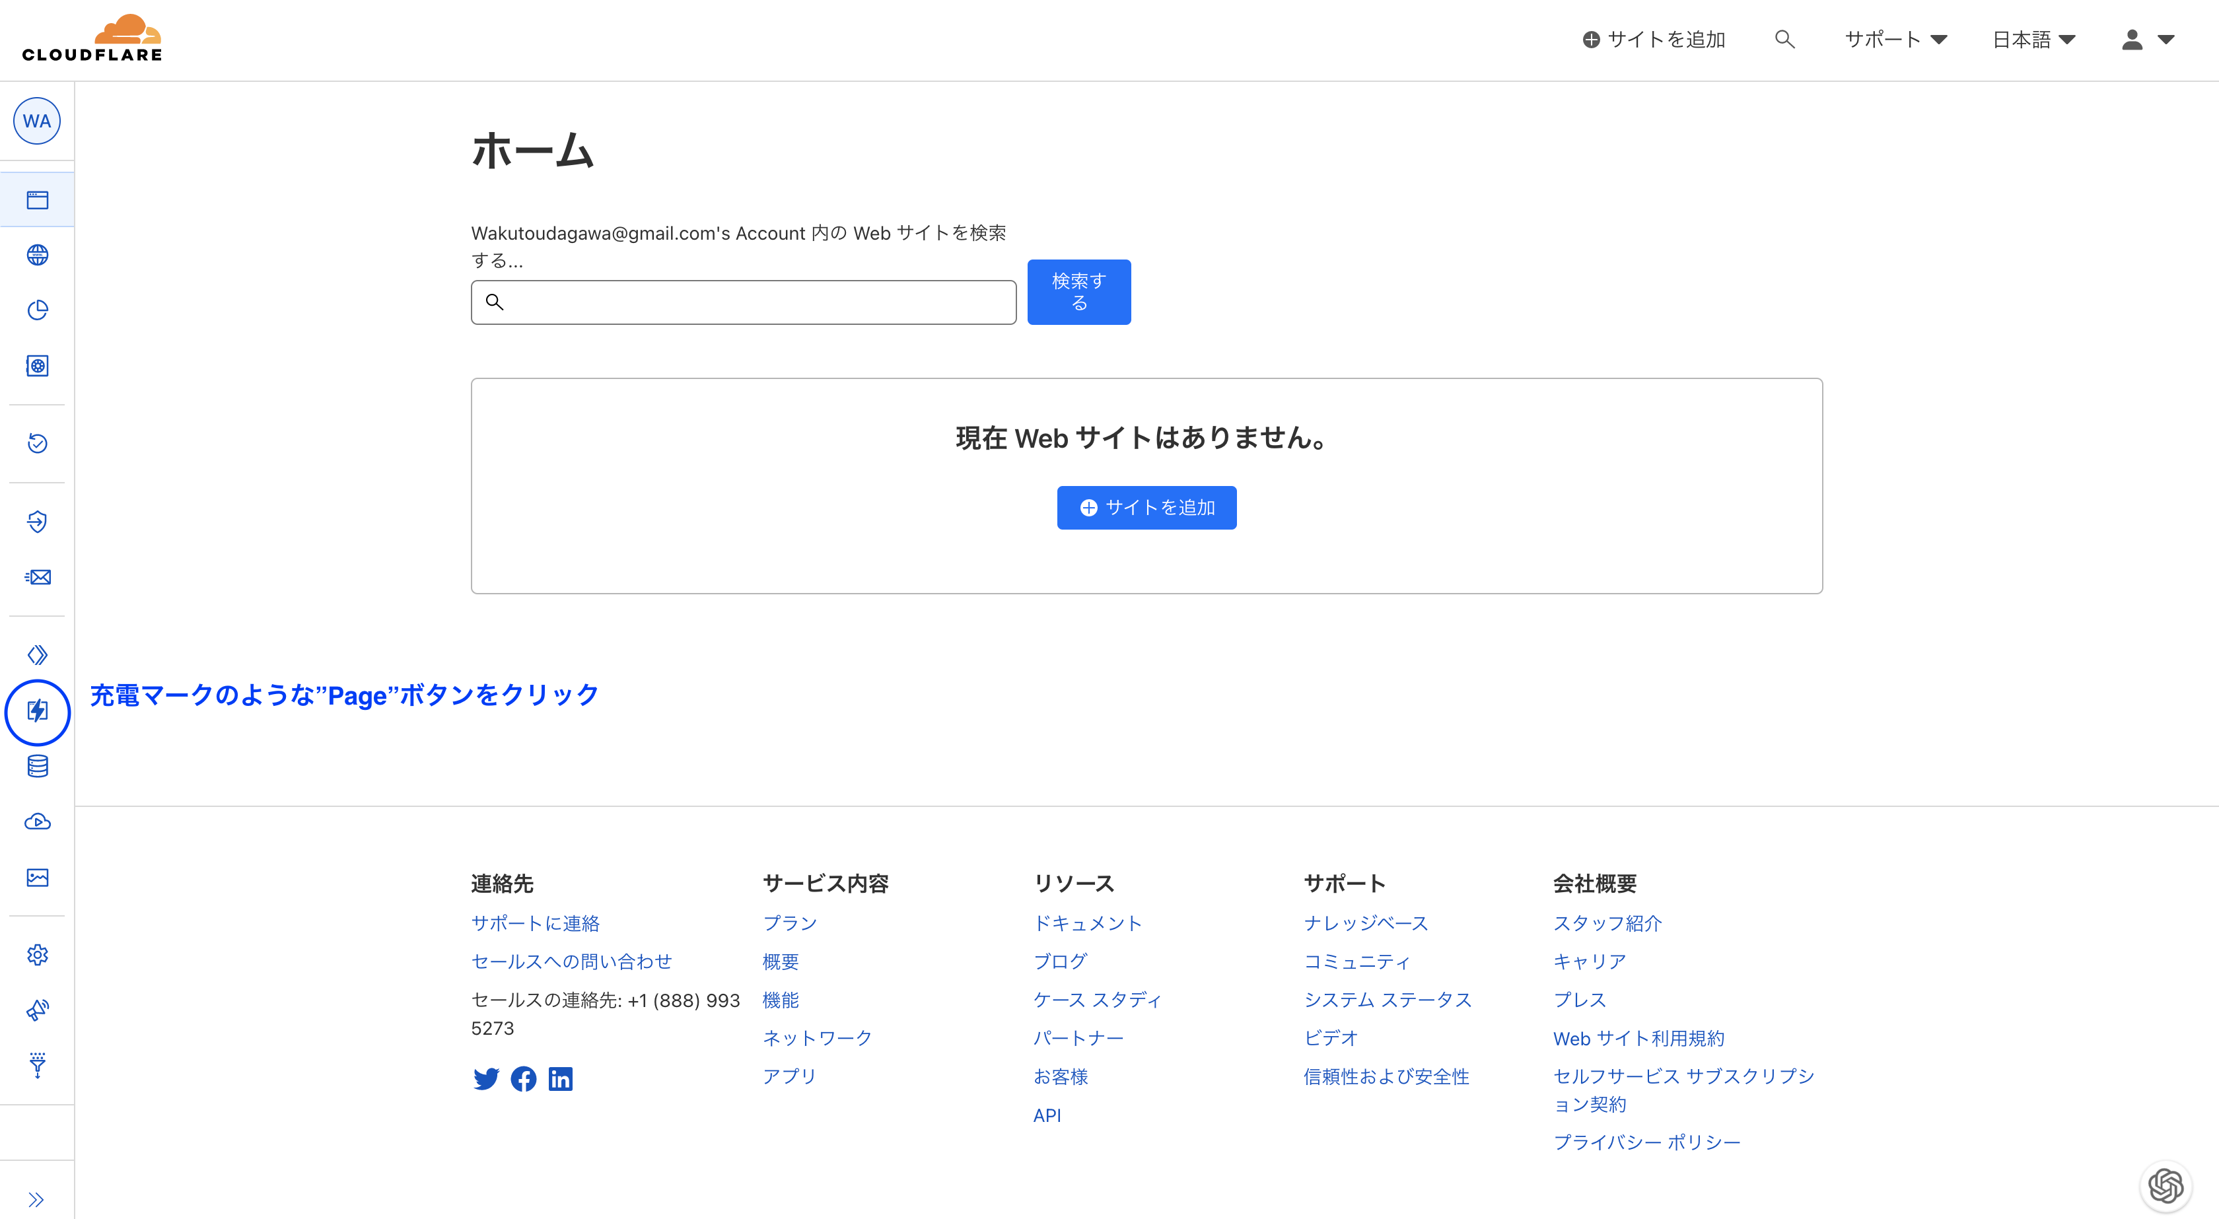
Task: Open Images from the sidebar picture icon
Action: pyautogui.click(x=37, y=878)
